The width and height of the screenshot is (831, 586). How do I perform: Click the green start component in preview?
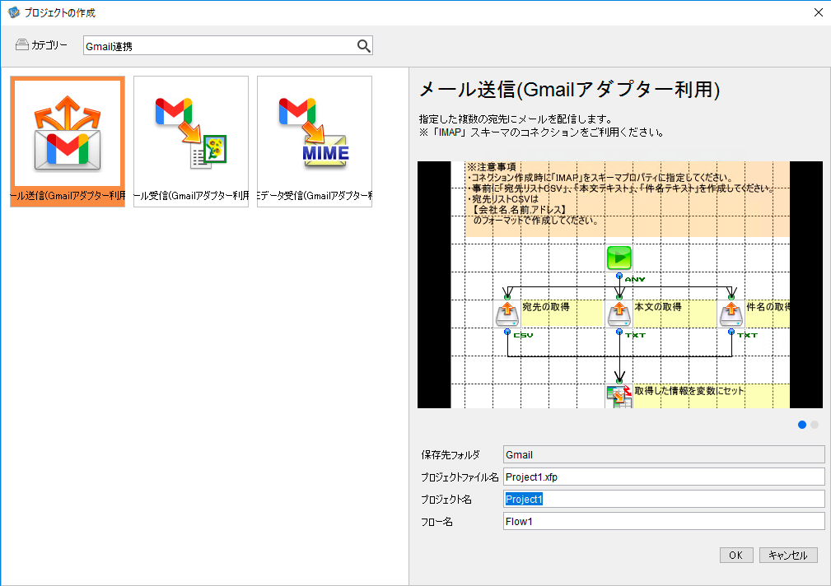[x=619, y=258]
